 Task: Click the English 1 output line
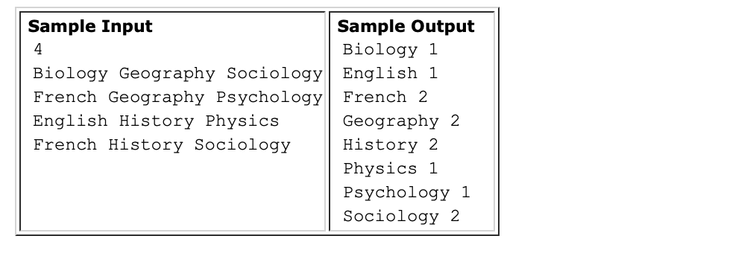point(390,74)
